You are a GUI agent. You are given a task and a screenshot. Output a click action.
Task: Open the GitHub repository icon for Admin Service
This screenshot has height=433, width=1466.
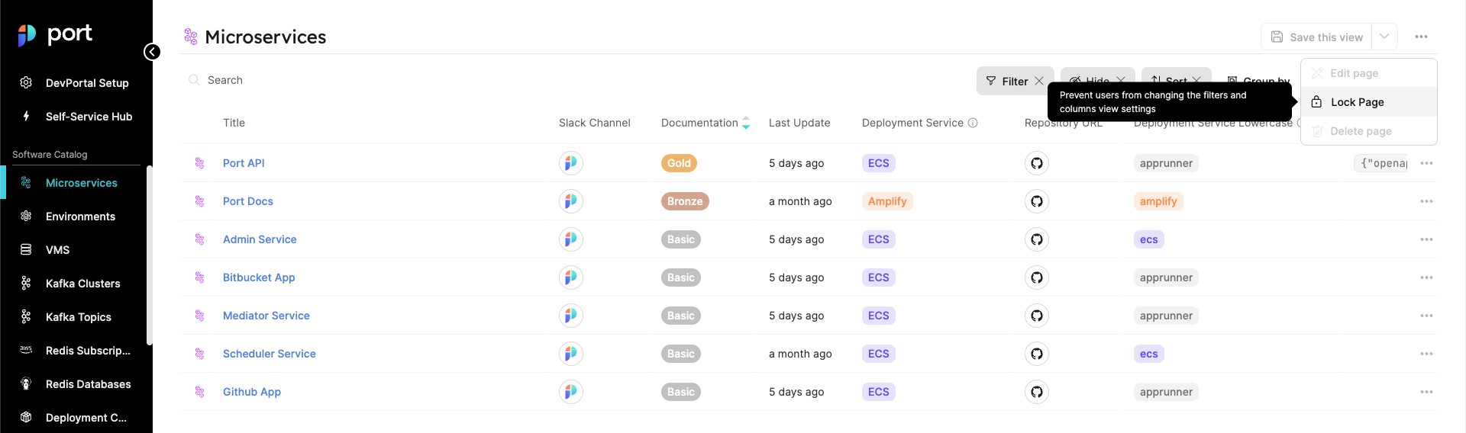click(1037, 239)
